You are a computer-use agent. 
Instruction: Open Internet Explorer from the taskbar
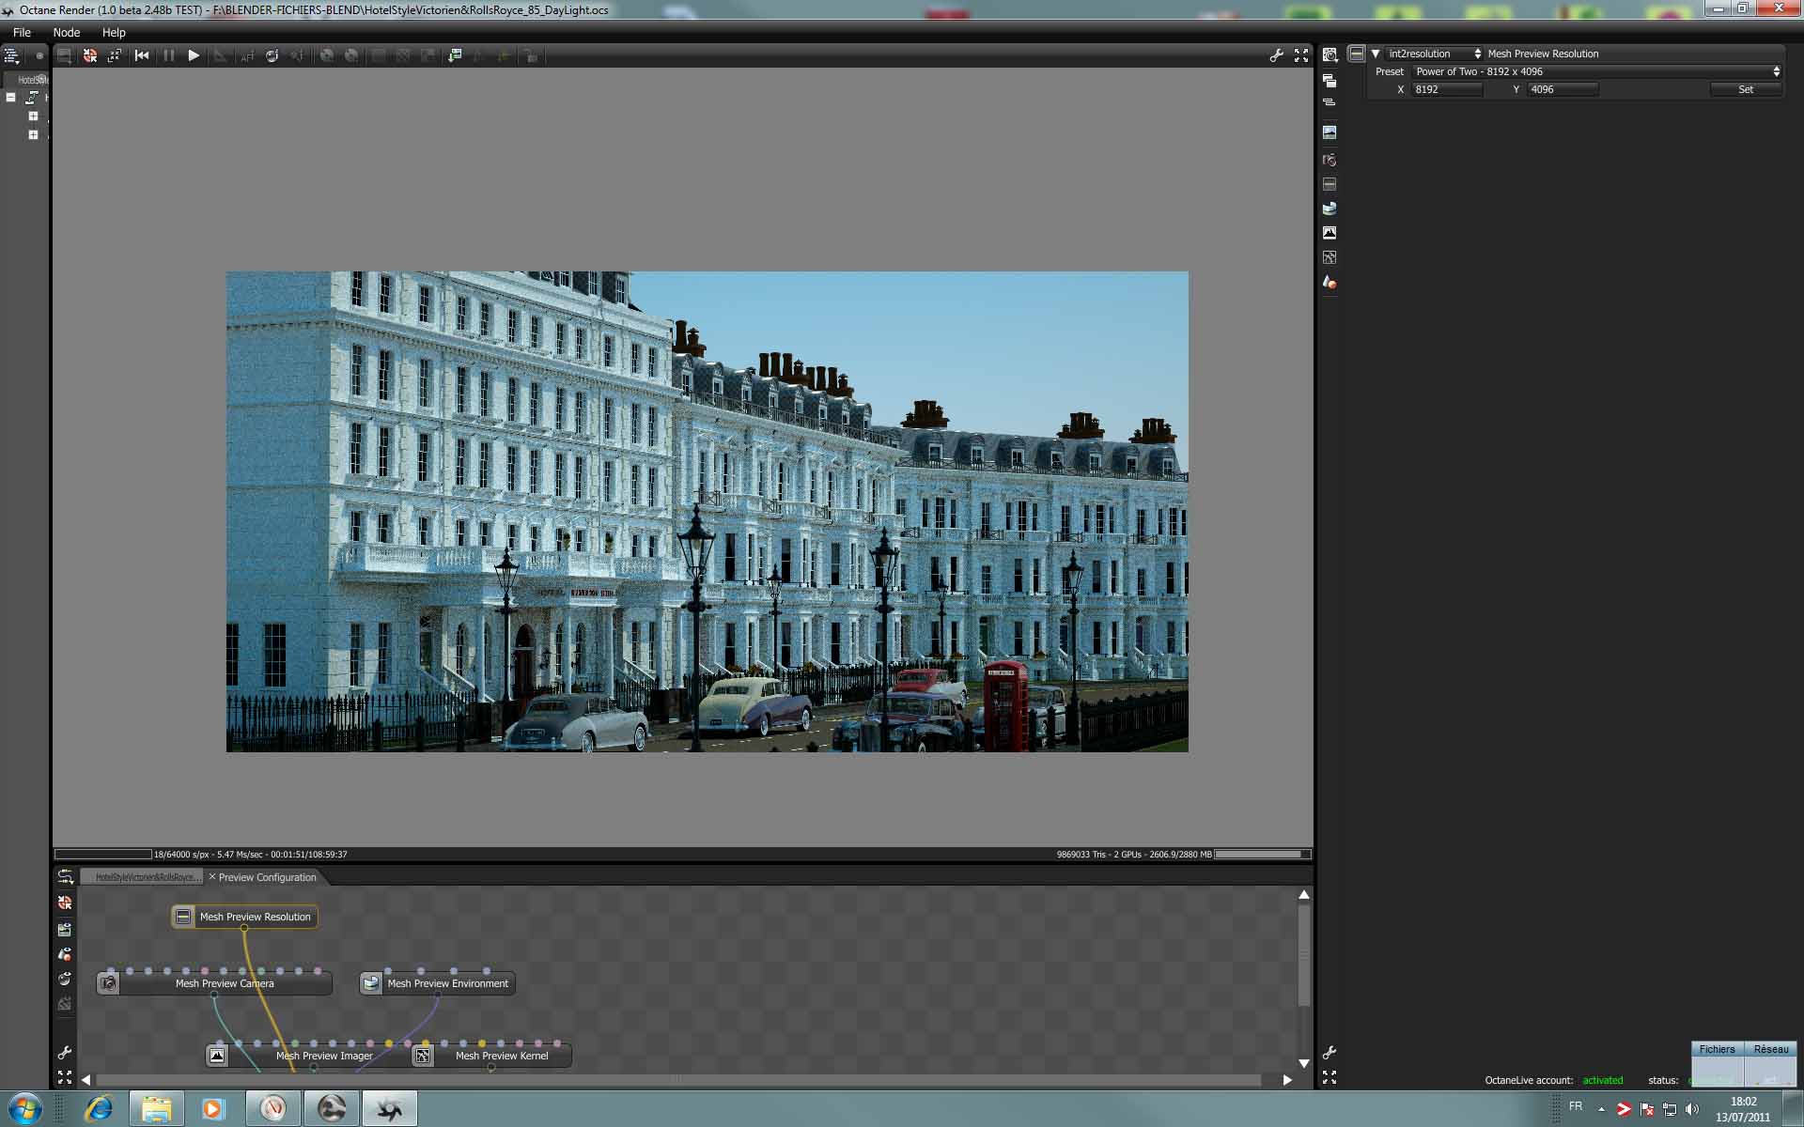pyautogui.click(x=99, y=1109)
